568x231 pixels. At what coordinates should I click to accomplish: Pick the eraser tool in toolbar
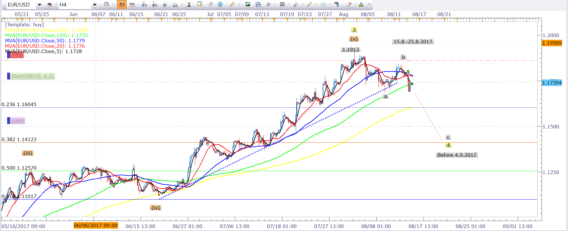coord(349,4)
